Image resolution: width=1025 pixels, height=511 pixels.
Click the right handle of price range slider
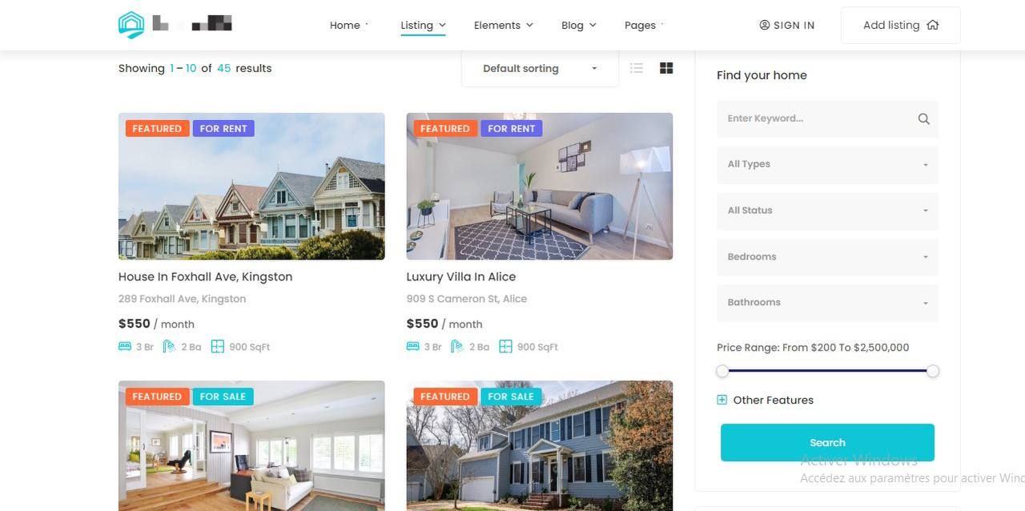(x=933, y=371)
